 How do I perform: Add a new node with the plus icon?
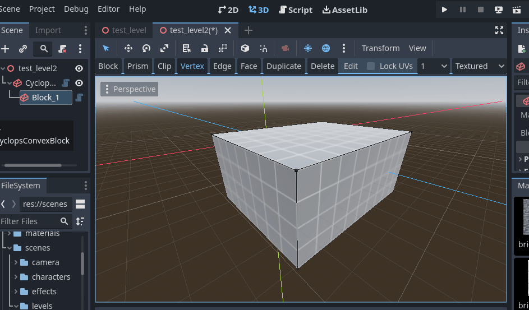pyautogui.click(x=5, y=49)
